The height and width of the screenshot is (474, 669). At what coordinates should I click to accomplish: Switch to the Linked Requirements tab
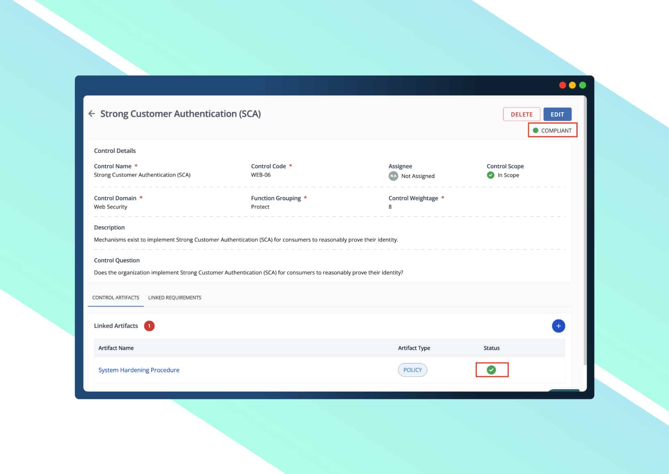tap(175, 298)
